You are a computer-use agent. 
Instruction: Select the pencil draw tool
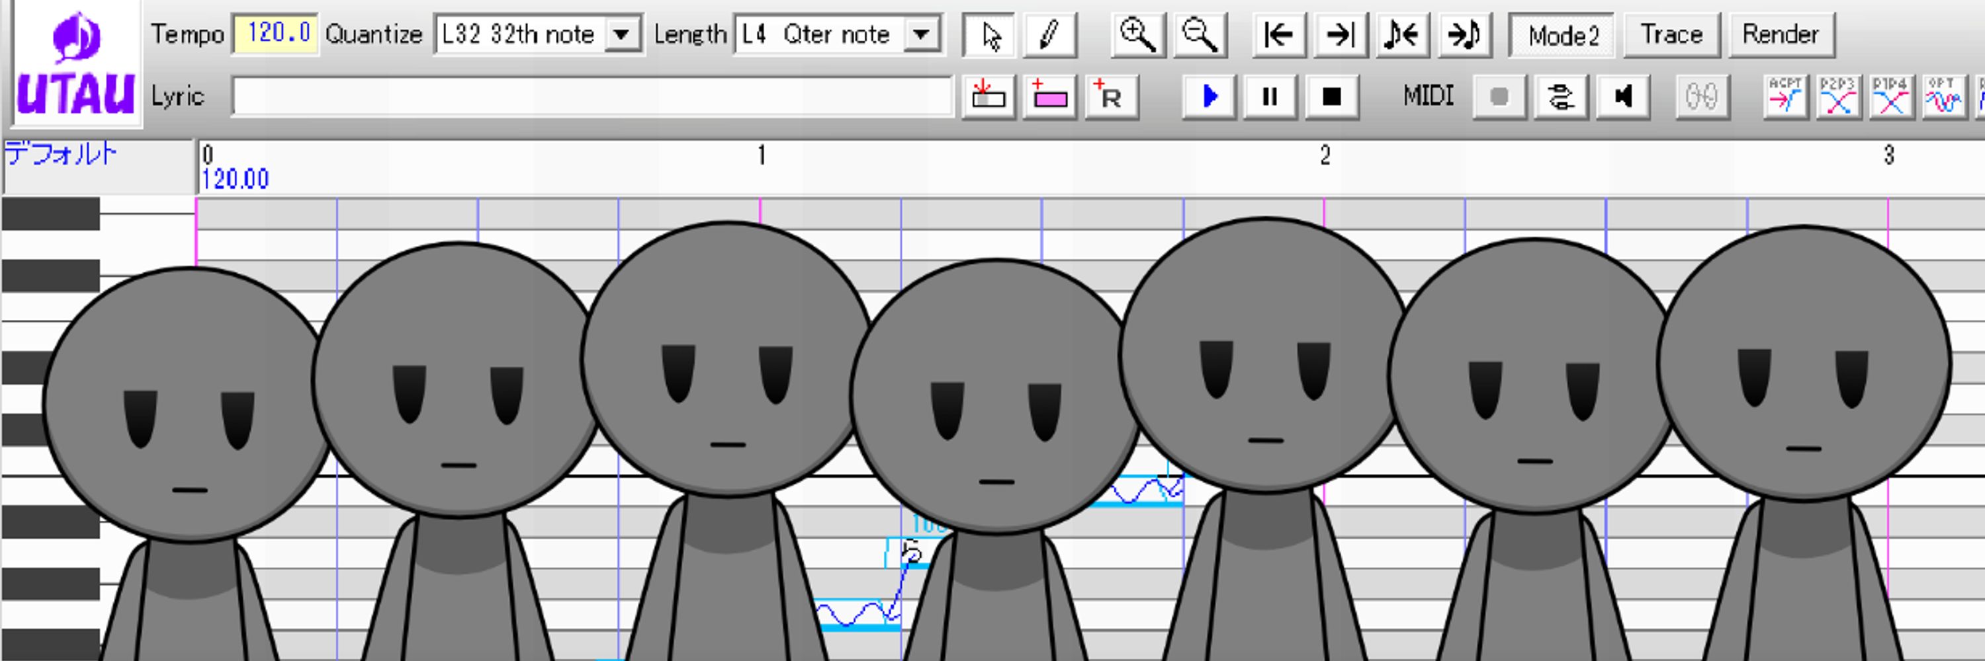tap(1049, 34)
